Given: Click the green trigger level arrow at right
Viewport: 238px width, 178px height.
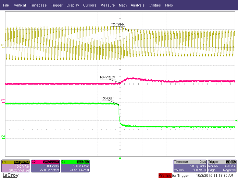Looking at the screenshot, I should [x=236, y=120].
